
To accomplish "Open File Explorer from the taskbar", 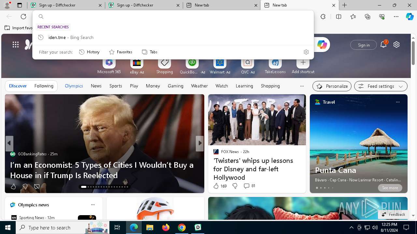I will click(150, 227).
